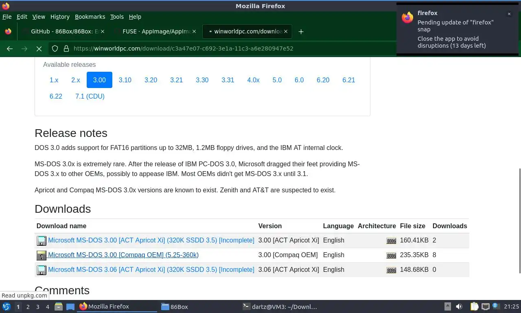The width and height of the screenshot is (521, 313).
Task: Select the 5.0 release
Action: point(277,80)
